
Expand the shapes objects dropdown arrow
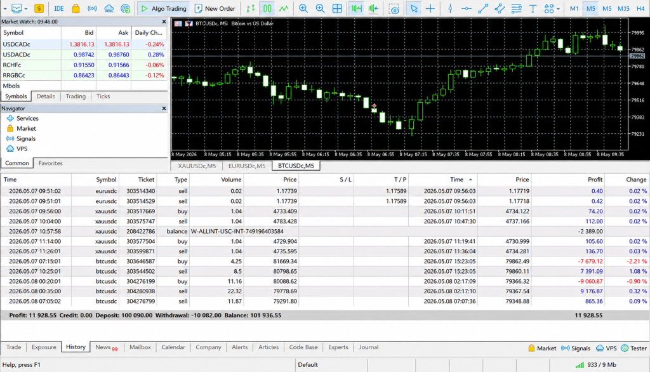click(558, 9)
